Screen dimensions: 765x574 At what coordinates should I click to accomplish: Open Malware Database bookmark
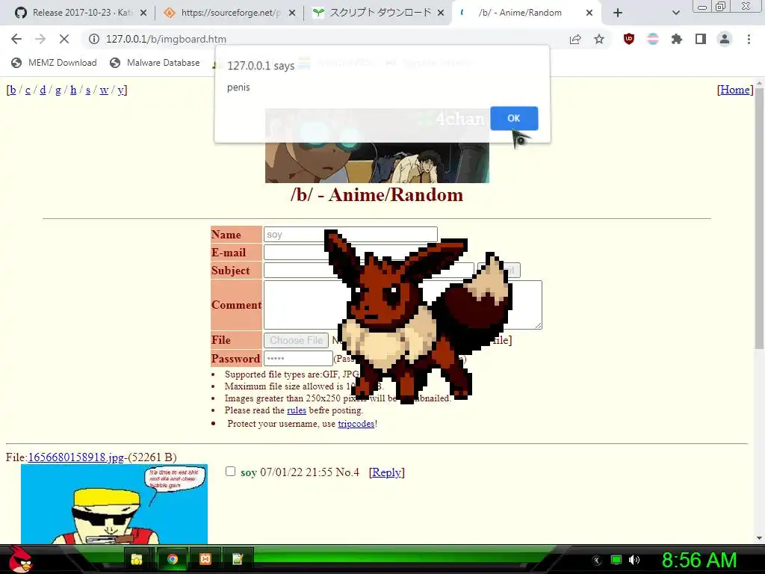155,63
